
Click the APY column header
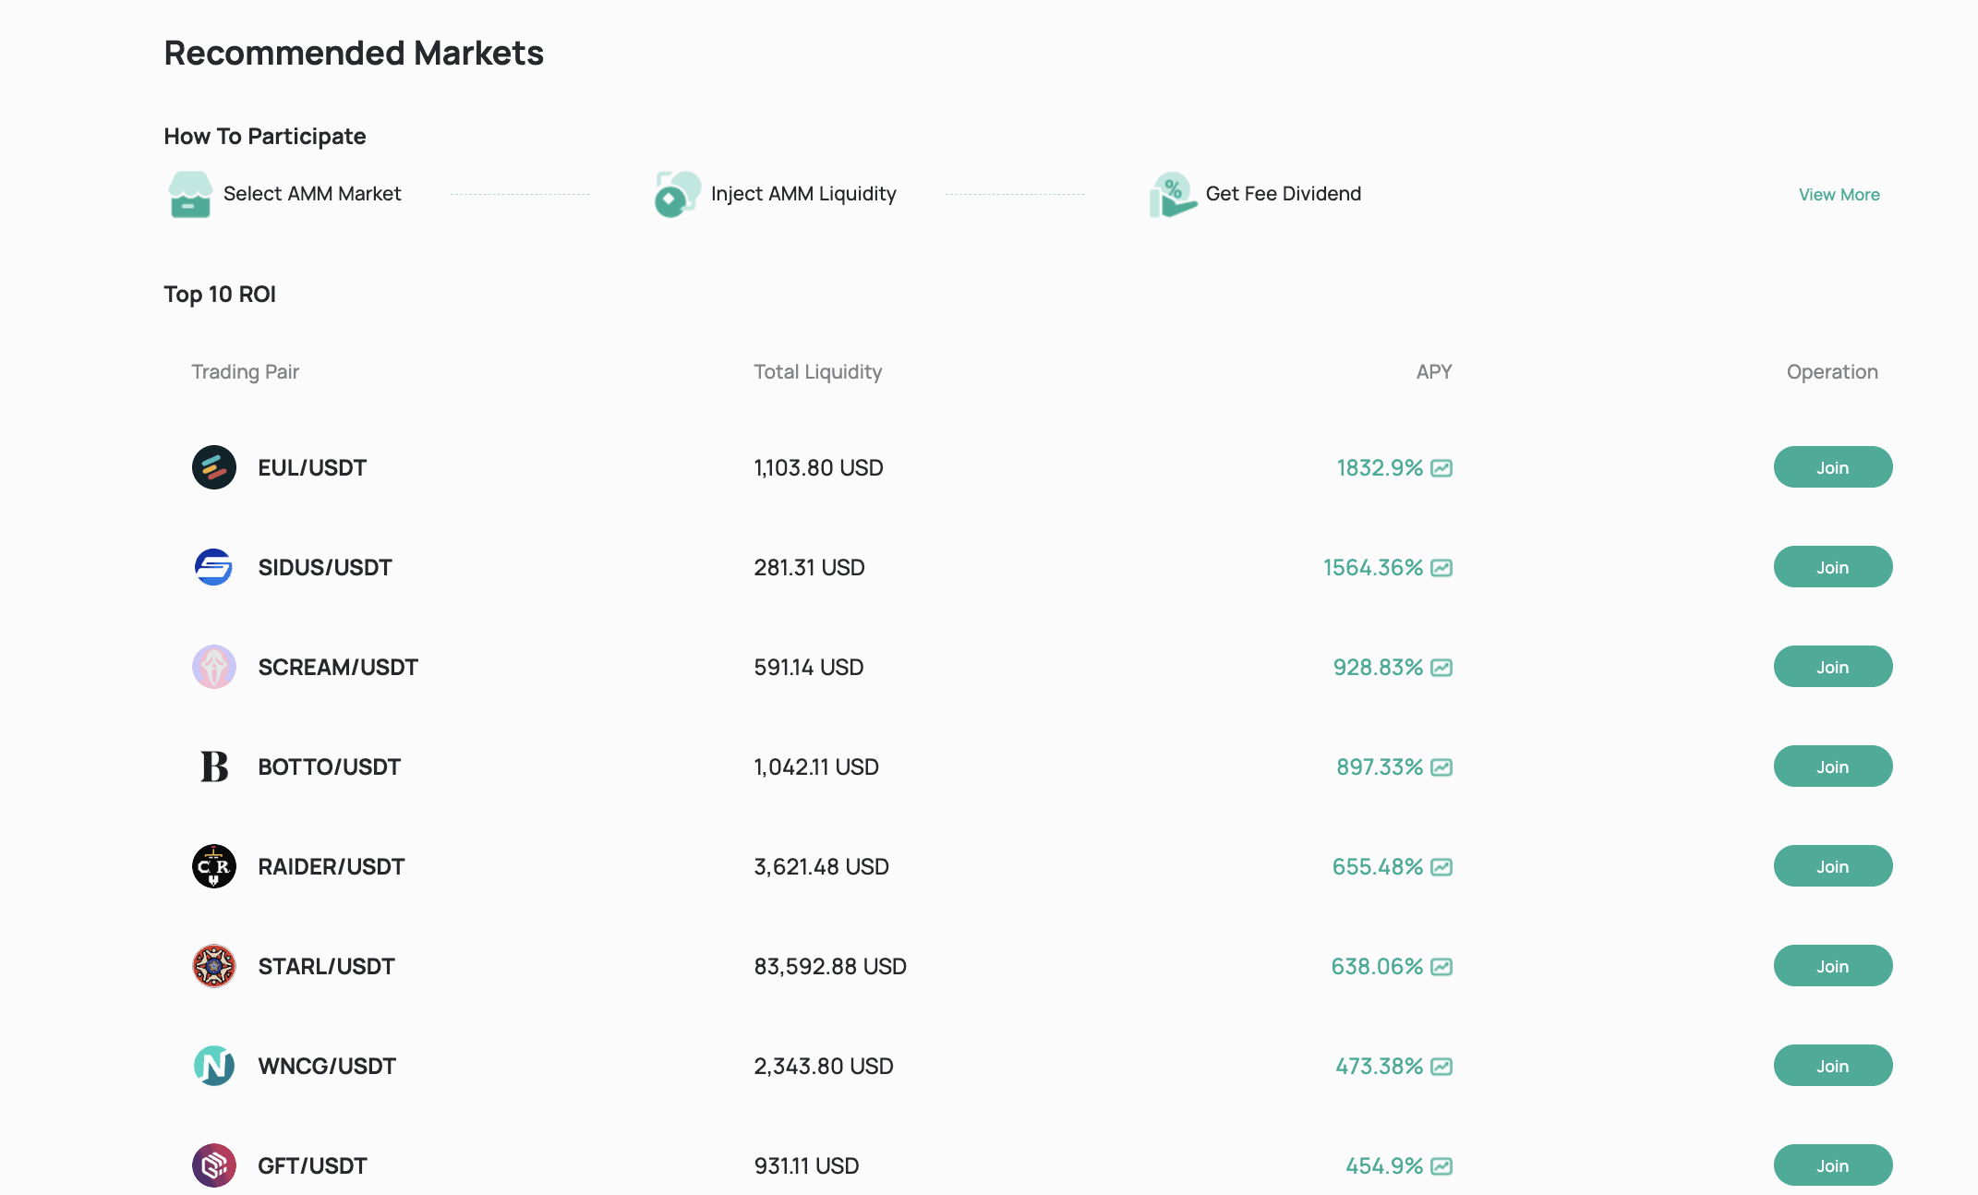(x=1433, y=371)
